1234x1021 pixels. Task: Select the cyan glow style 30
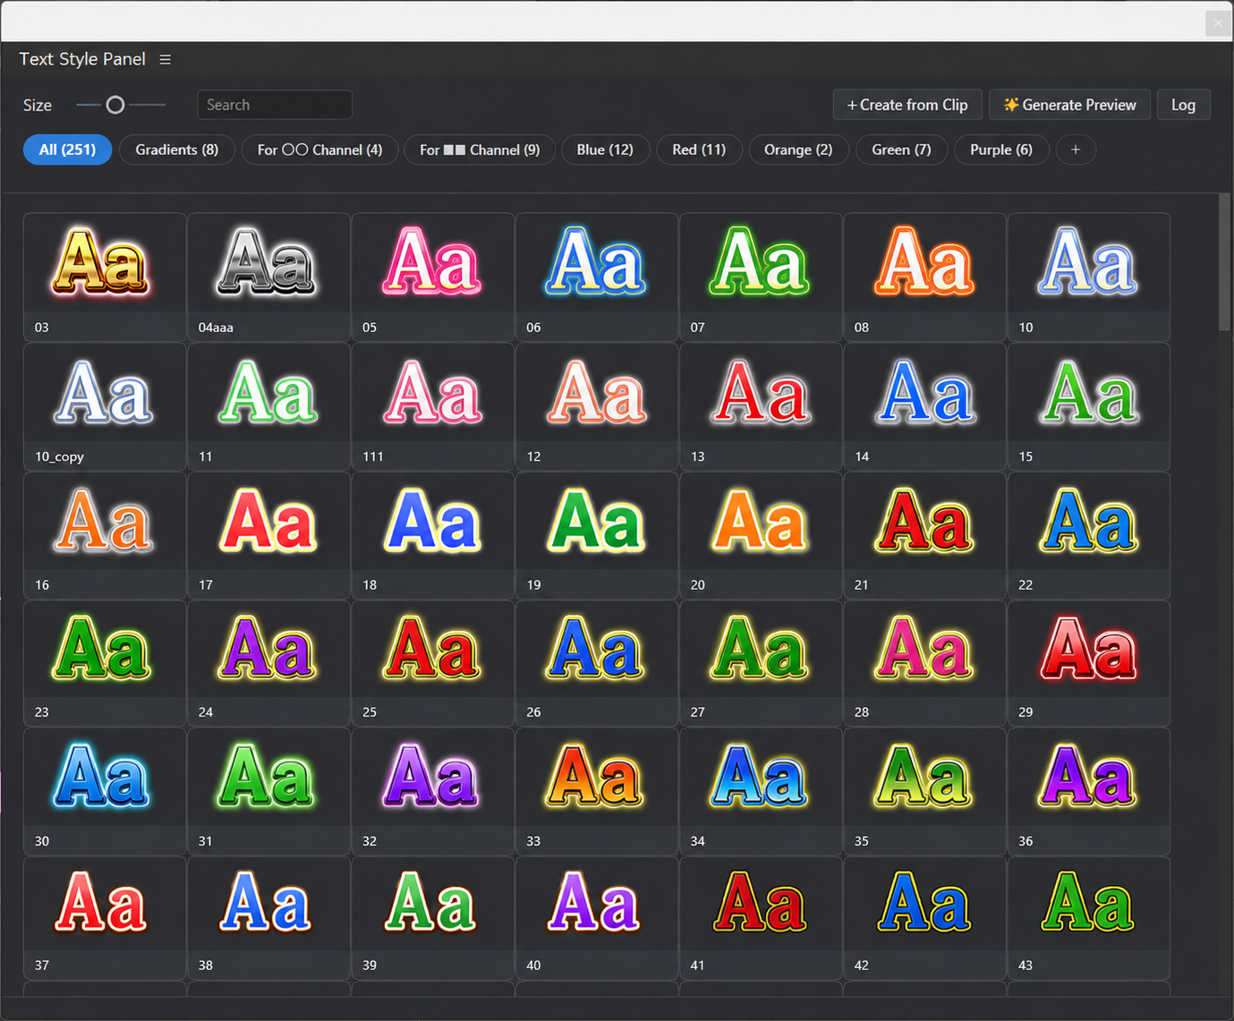(x=105, y=792)
